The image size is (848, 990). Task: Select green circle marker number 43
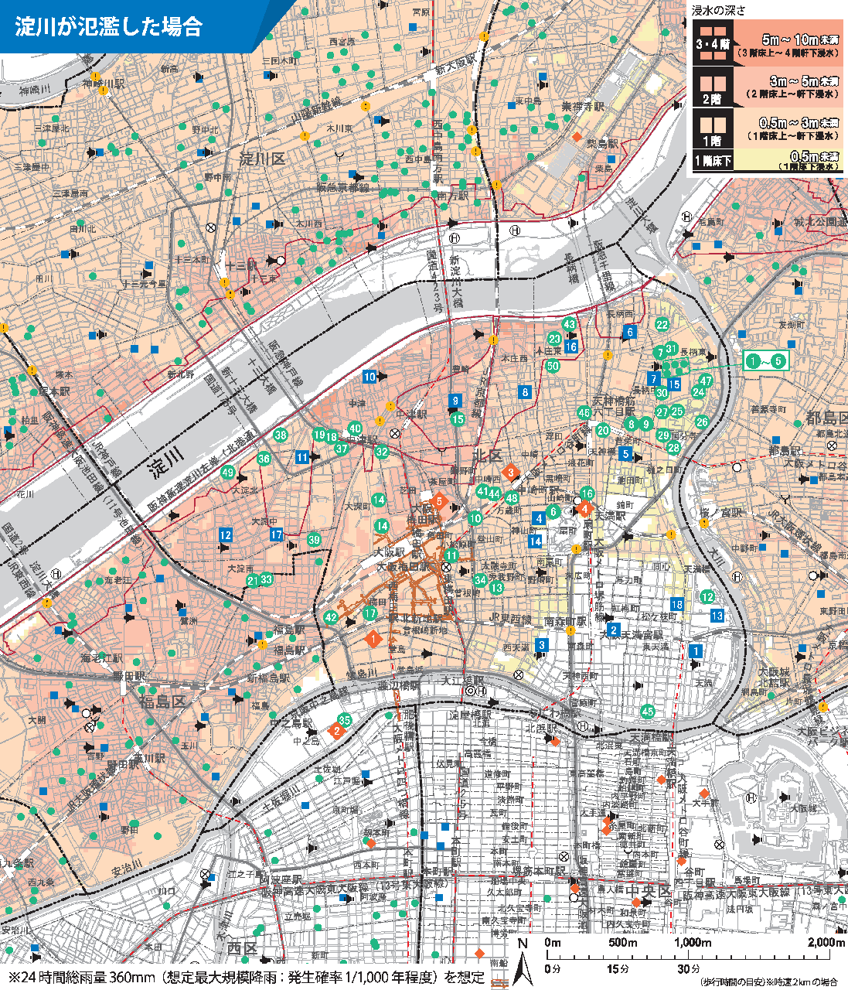point(570,325)
